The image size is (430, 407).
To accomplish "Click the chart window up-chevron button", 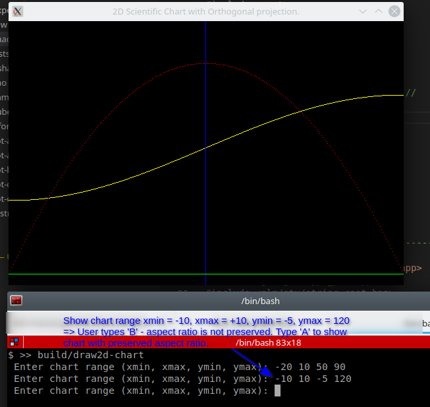I will click(x=379, y=11).
